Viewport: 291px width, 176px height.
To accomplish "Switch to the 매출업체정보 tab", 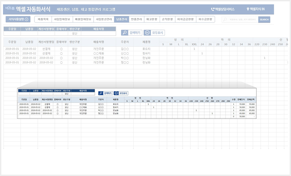I will (x=83, y=19).
